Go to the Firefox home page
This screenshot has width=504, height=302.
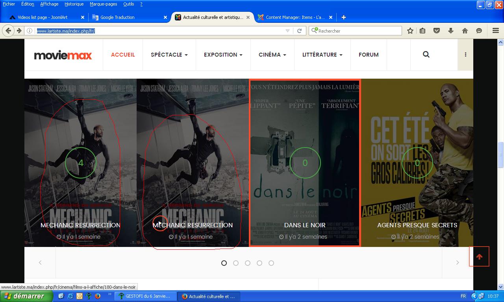pos(465,31)
